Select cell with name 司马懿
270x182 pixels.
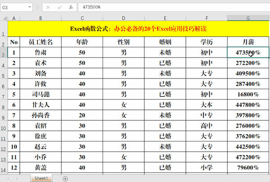point(40,94)
